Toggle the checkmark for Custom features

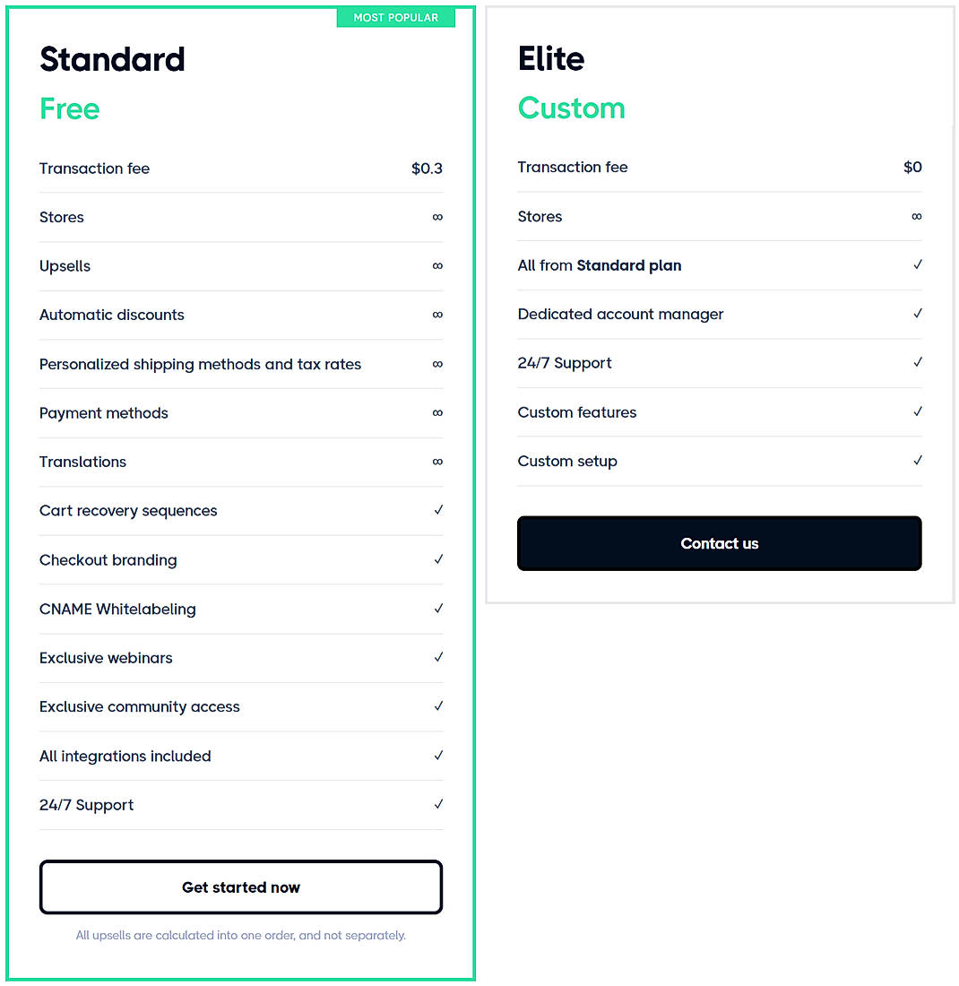coord(917,411)
